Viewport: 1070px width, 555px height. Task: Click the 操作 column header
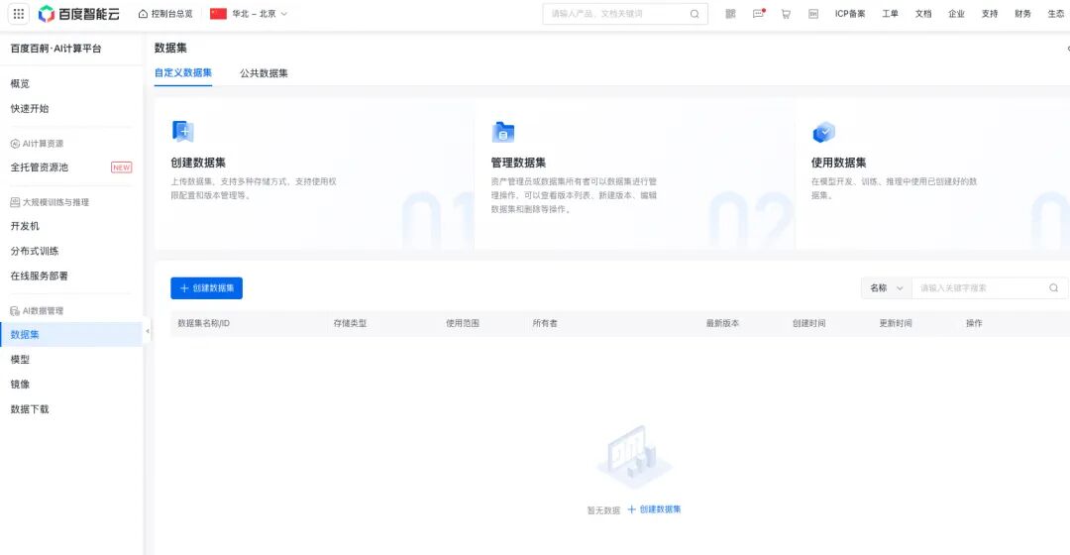point(975,323)
